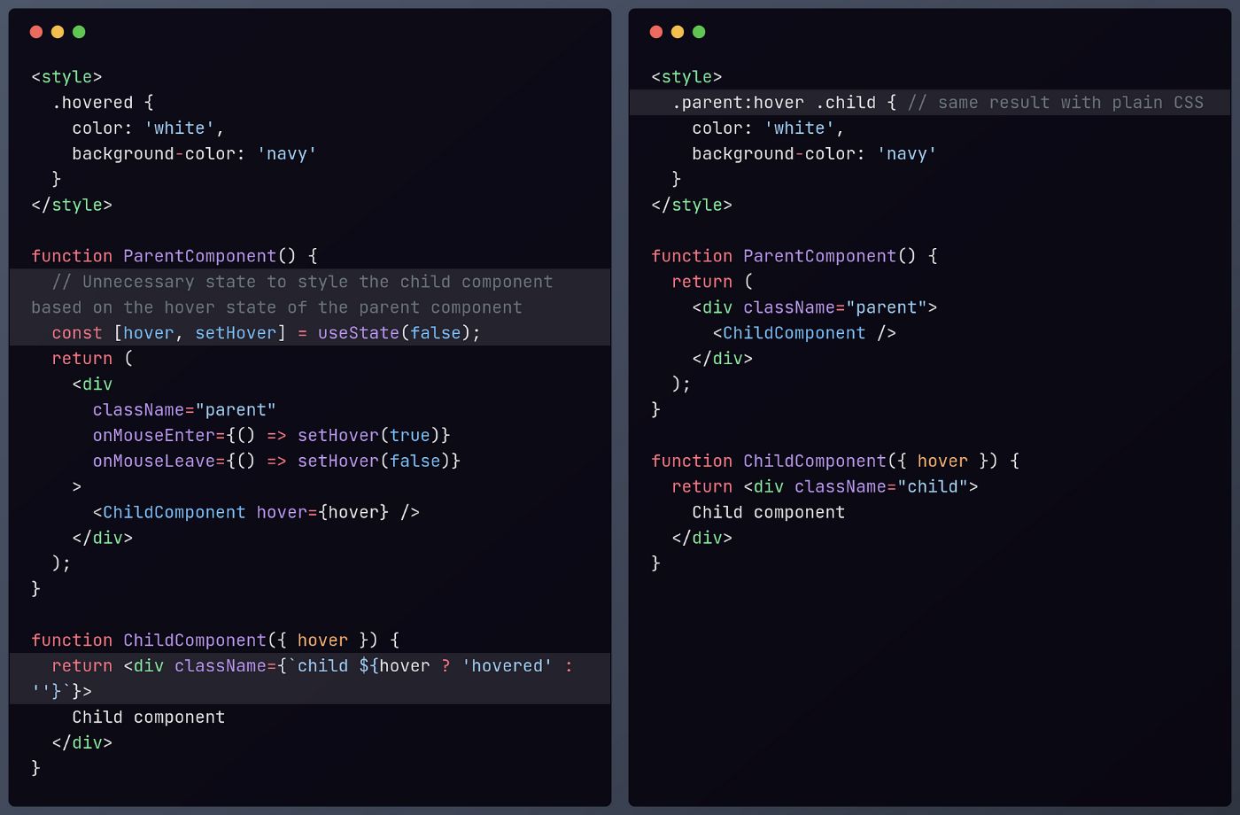The height and width of the screenshot is (815, 1240).
Task: Click the '// Unnecessary state to style' comment line
Action: [x=302, y=282]
